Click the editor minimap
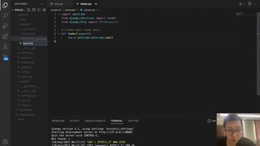 pos(246,13)
